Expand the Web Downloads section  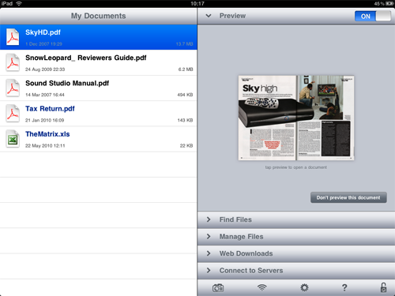pos(296,253)
